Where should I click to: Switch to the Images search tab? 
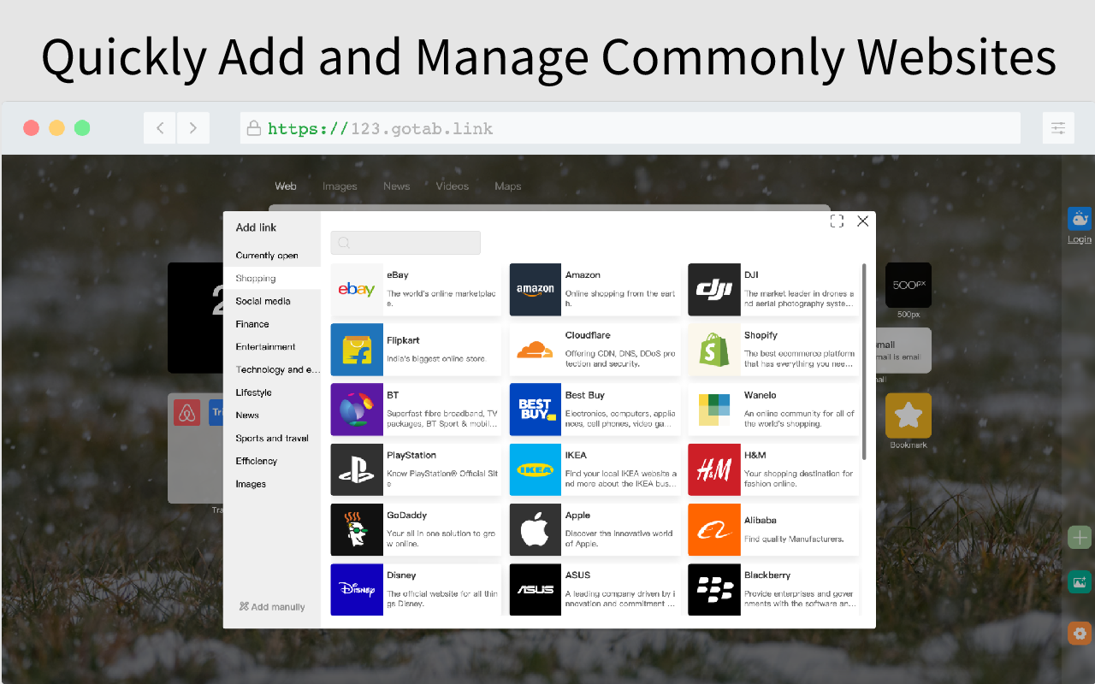coord(340,186)
